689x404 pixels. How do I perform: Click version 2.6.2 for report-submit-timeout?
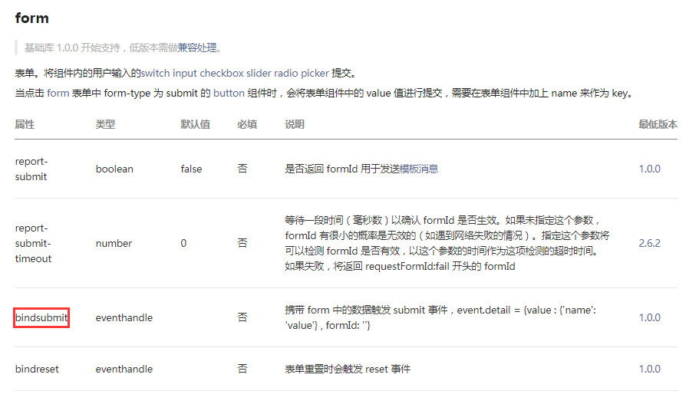(649, 243)
